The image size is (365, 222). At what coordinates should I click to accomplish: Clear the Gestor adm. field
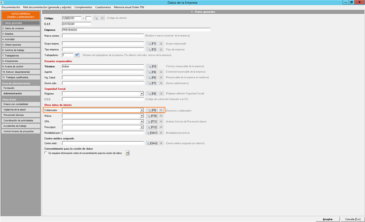pyautogui.click(x=161, y=83)
